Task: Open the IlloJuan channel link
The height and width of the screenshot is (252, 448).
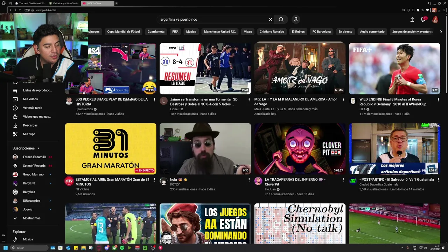Action: point(270,189)
